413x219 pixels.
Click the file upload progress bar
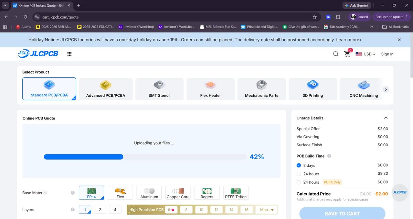click(146, 157)
